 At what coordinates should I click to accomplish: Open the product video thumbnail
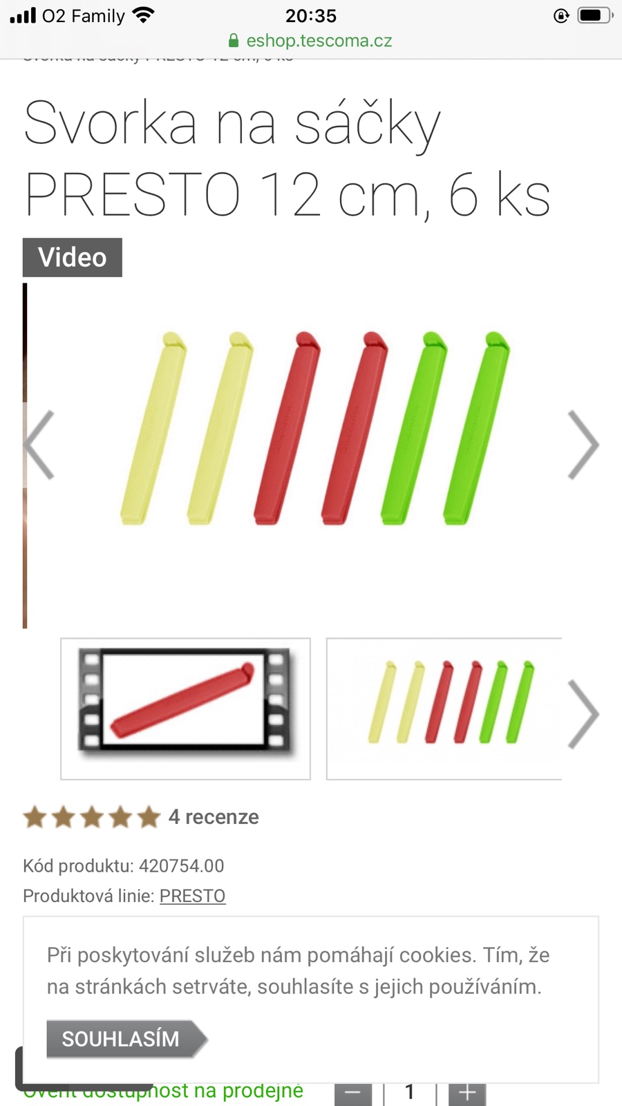(x=185, y=709)
